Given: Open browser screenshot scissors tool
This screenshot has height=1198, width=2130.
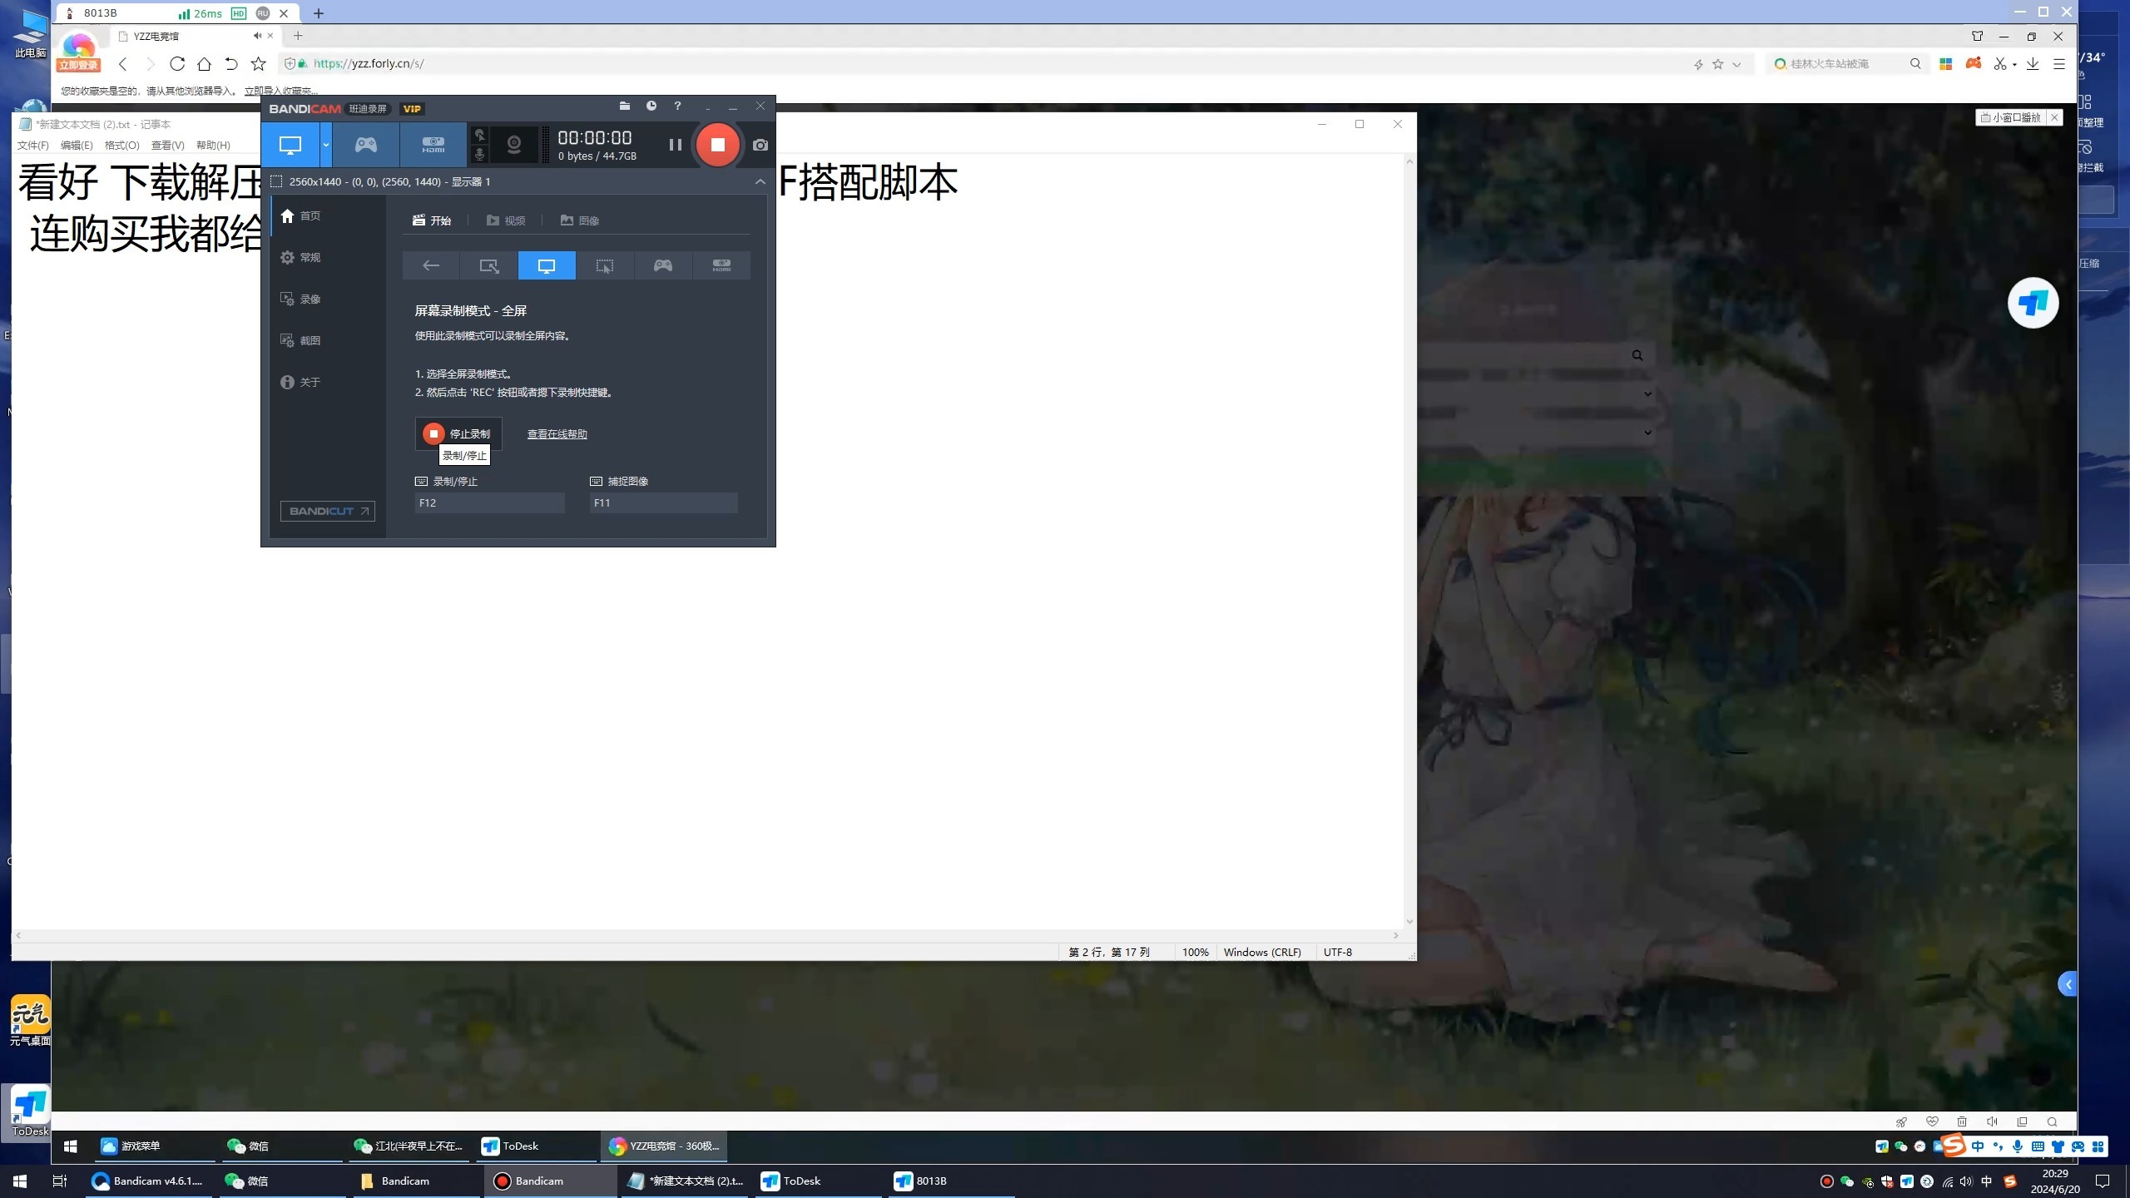Looking at the screenshot, I should (x=1999, y=64).
